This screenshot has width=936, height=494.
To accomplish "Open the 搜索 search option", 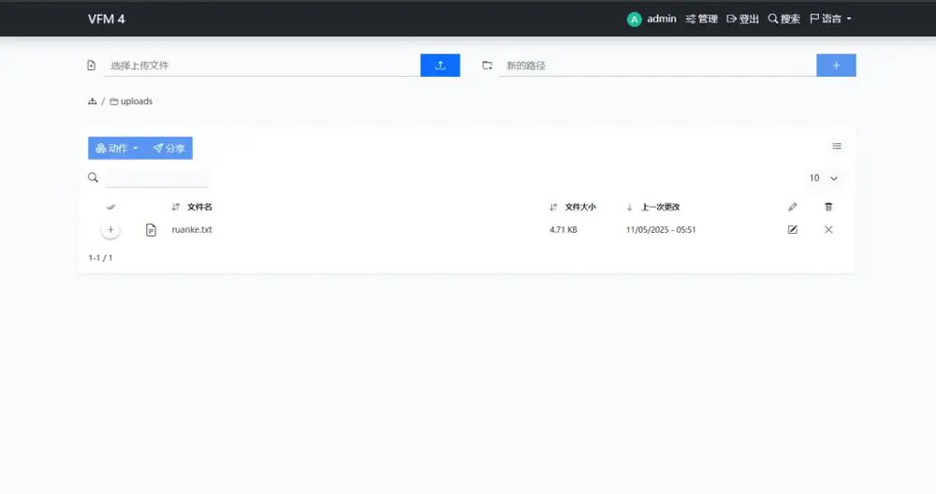I will coord(783,19).
